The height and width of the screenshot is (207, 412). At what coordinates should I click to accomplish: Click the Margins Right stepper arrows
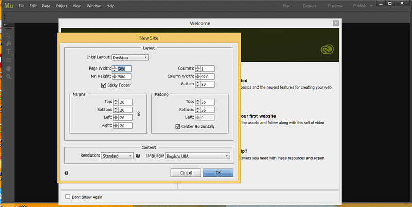click(116, 126)
